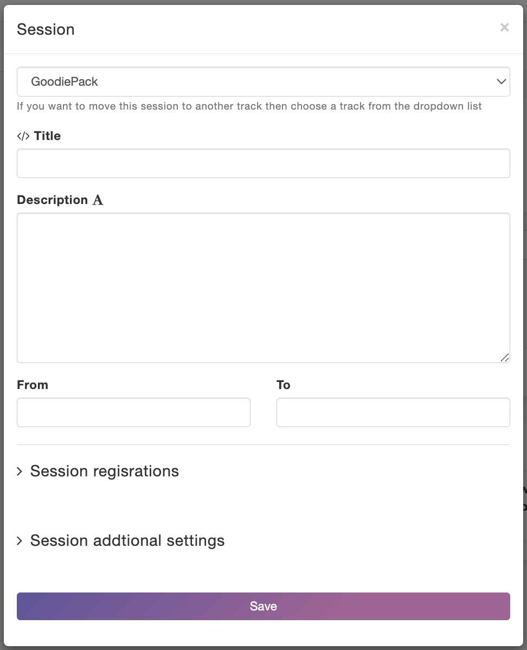Click the code brackets icon beside Title
This screenshot has height=650, width=527.
23,136
